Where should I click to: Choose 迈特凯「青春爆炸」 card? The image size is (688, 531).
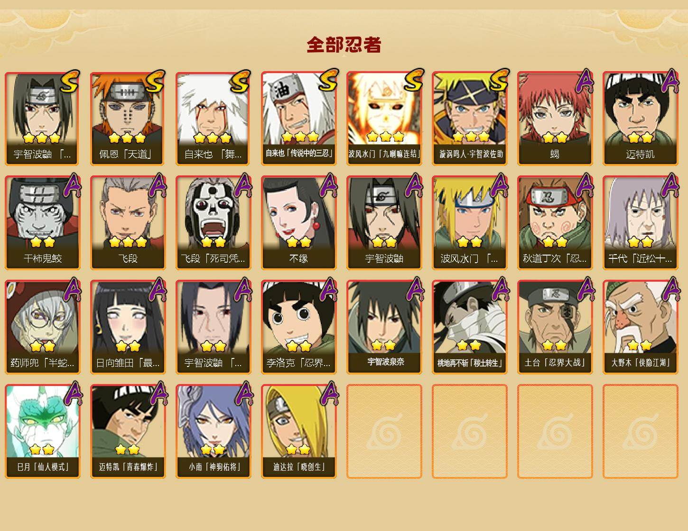pos(128,431)
